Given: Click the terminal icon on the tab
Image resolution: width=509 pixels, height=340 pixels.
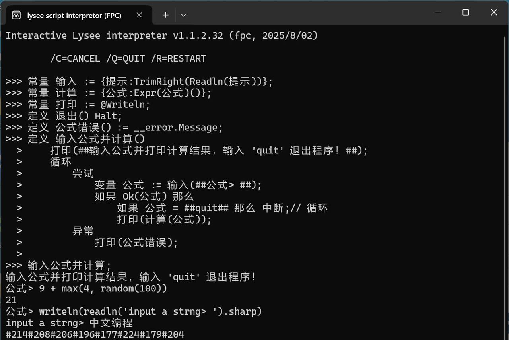Looking at the screenshot, I should pos(16,16).
